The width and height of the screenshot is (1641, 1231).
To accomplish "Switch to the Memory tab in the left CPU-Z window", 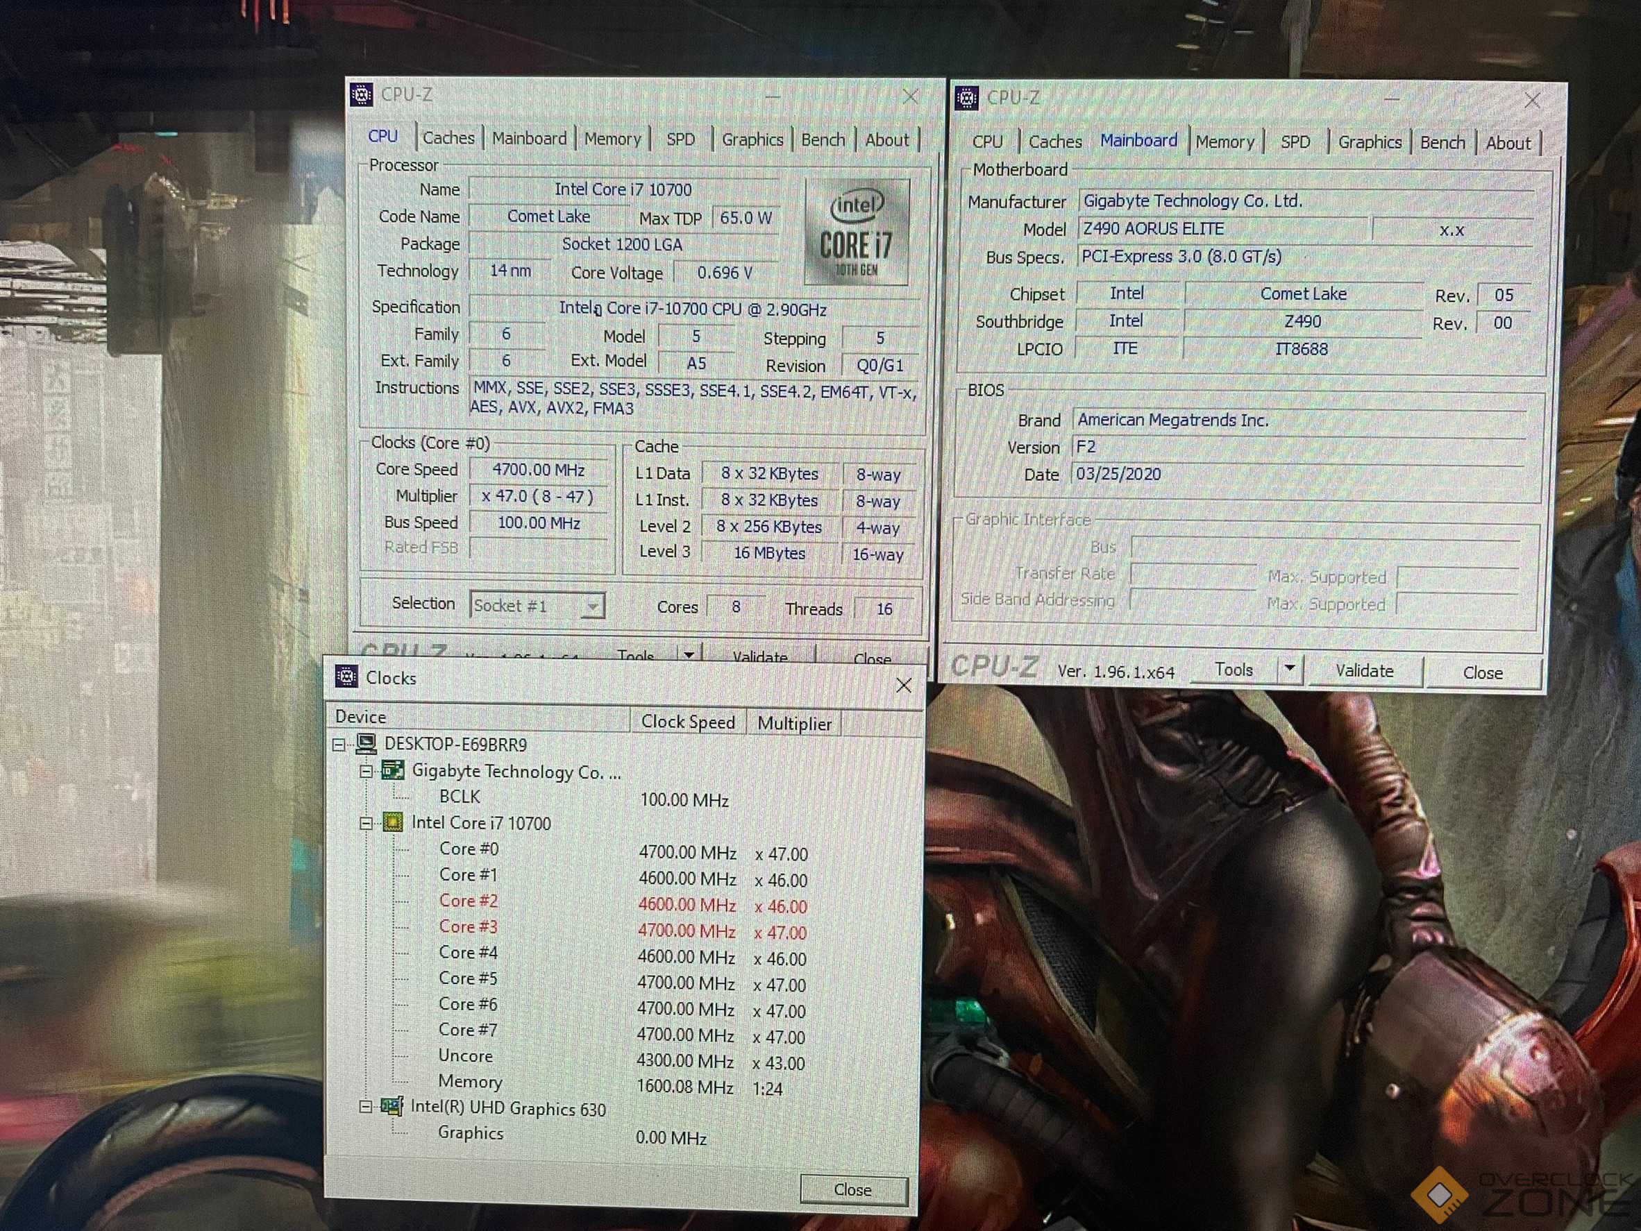I will pyautogui.click(x=612, y=139).
